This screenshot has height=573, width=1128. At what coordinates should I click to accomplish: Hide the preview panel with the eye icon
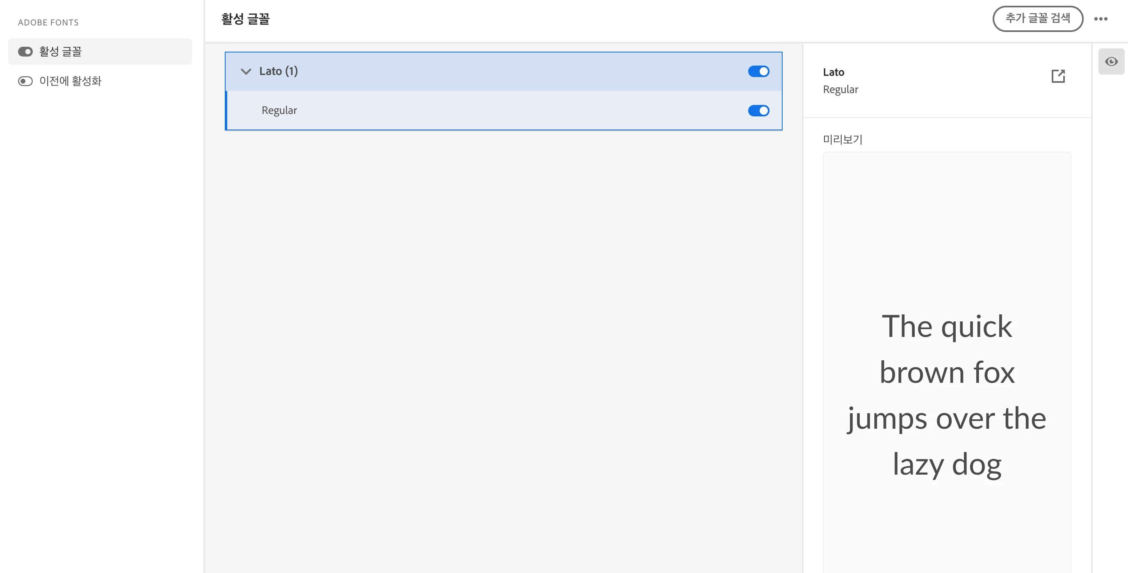[1111, 61]
